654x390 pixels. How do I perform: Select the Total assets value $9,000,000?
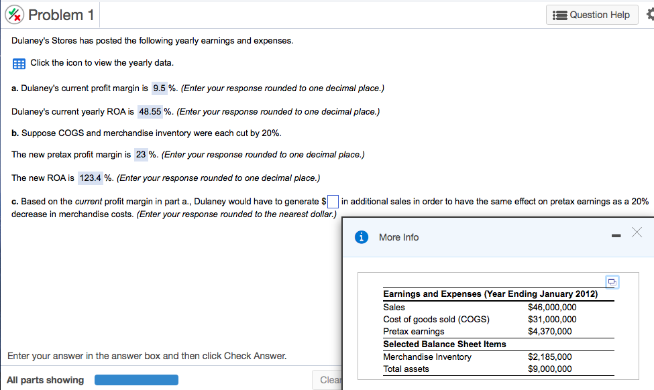click(550, 369)
